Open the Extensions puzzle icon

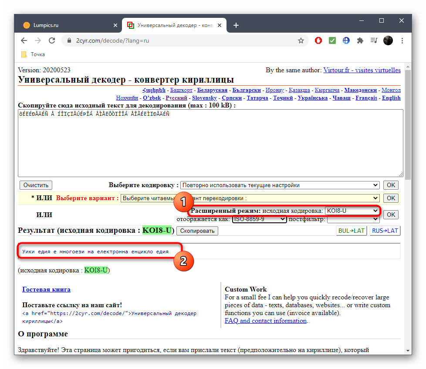click(x=360, y=40)
